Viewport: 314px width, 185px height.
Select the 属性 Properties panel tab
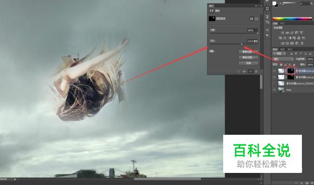tap(211, 6)
